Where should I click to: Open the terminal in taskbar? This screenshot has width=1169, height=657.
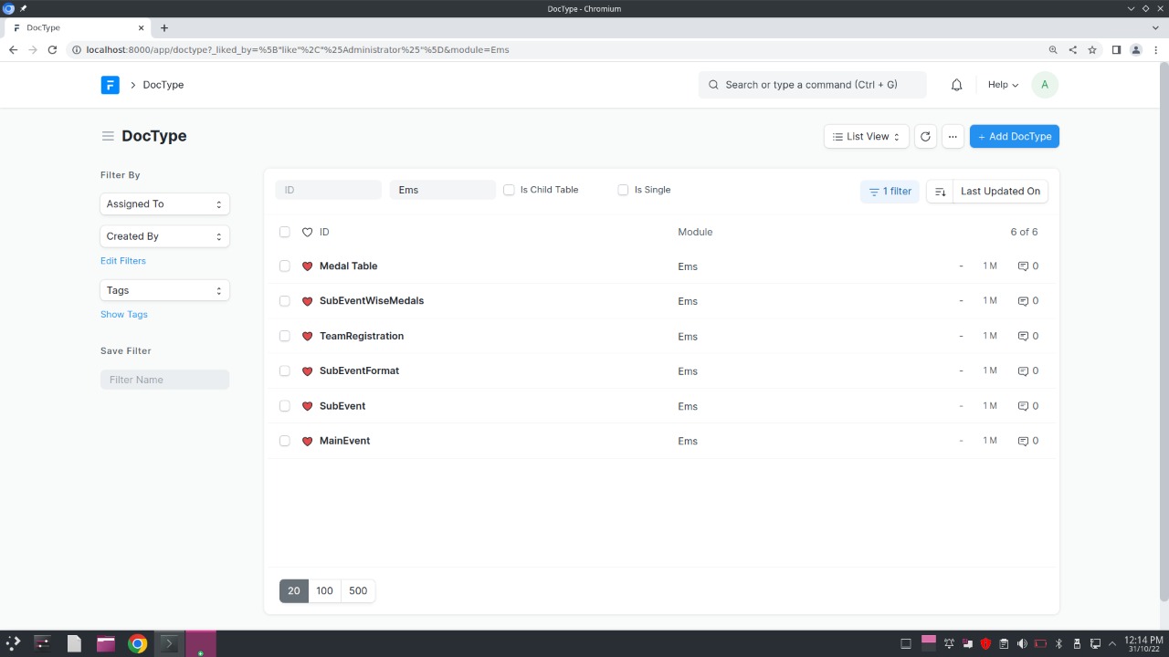click(168, 643)
